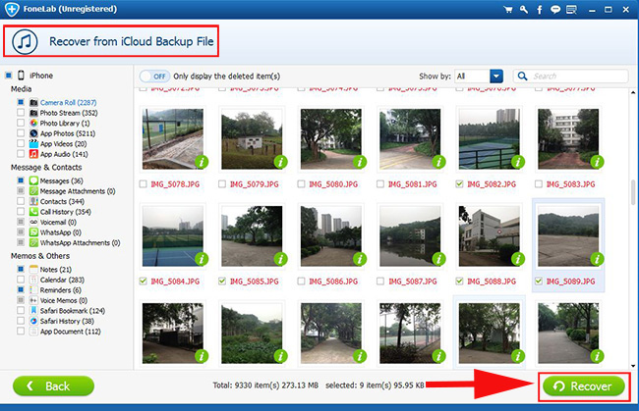Toggle 'Only display the deleted item(s)' switch
639x411 pixels.
tap(154, 77)
